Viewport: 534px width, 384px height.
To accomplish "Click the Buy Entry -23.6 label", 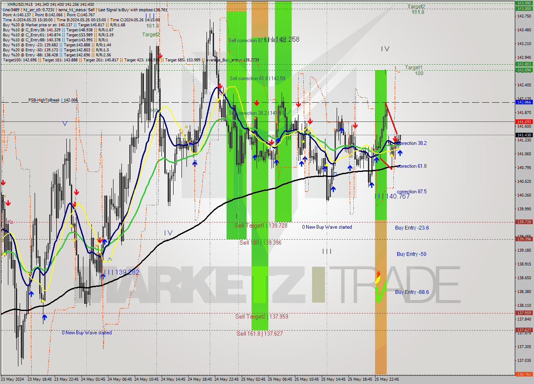I will pos(412,228).
